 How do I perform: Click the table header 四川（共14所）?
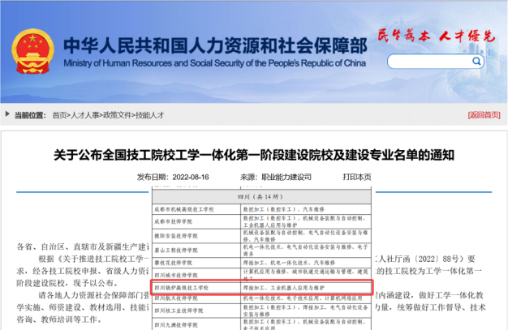pyautogui.click(x=261, y=196)
